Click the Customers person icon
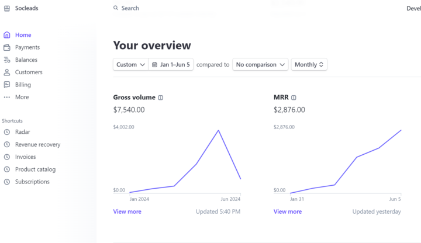 click(7, 72)
